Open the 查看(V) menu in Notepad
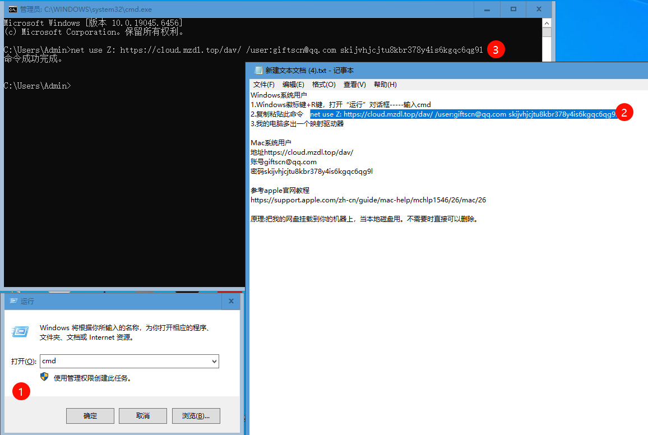This screenshot has height=435, width=648. (x=353, y=85)
